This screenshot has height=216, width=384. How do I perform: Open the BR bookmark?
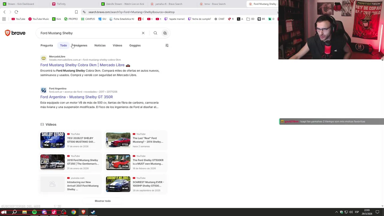261,19
